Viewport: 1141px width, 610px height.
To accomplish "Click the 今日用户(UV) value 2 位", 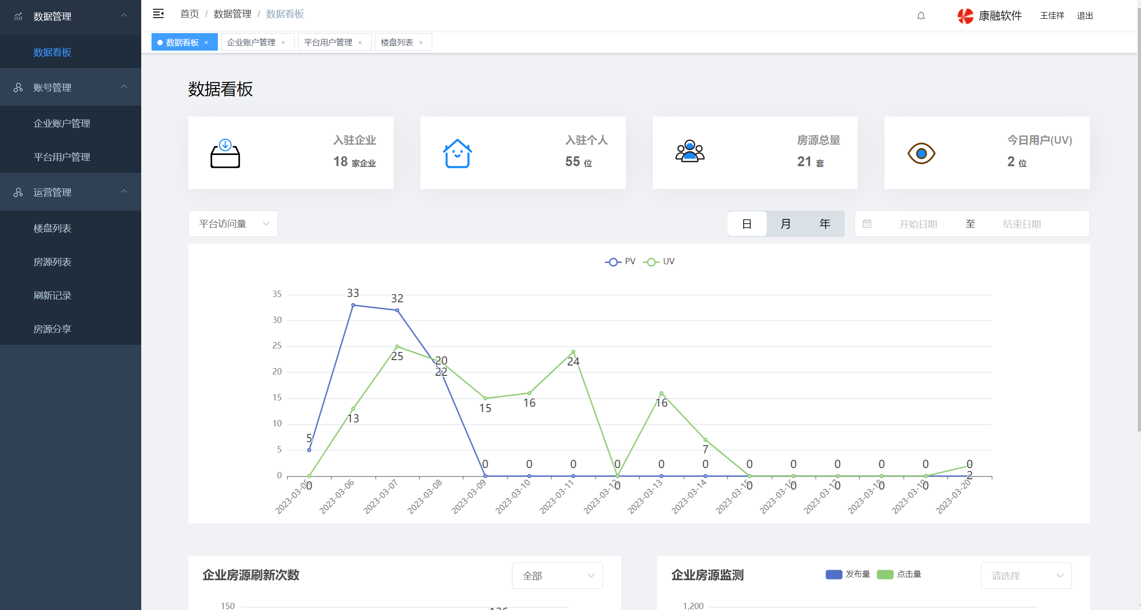I will click(x=1017, y=162).
